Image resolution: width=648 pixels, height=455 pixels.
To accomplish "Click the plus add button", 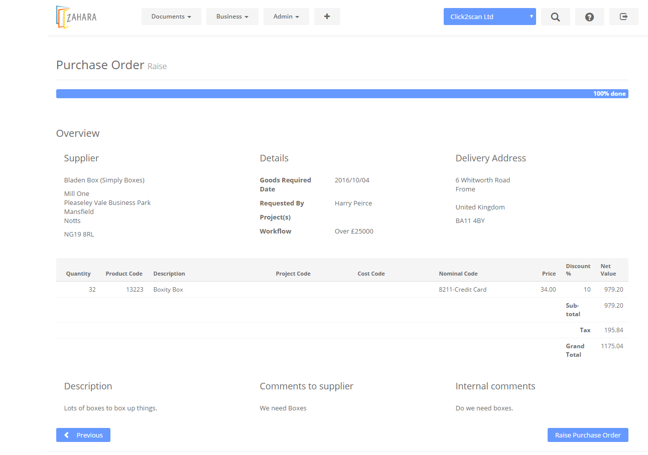I will click(327, 17).
